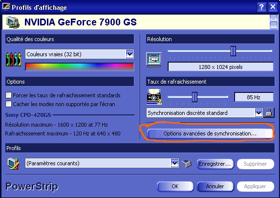
Task: Click the 85 Hz value field
Action: coord(254,97)
